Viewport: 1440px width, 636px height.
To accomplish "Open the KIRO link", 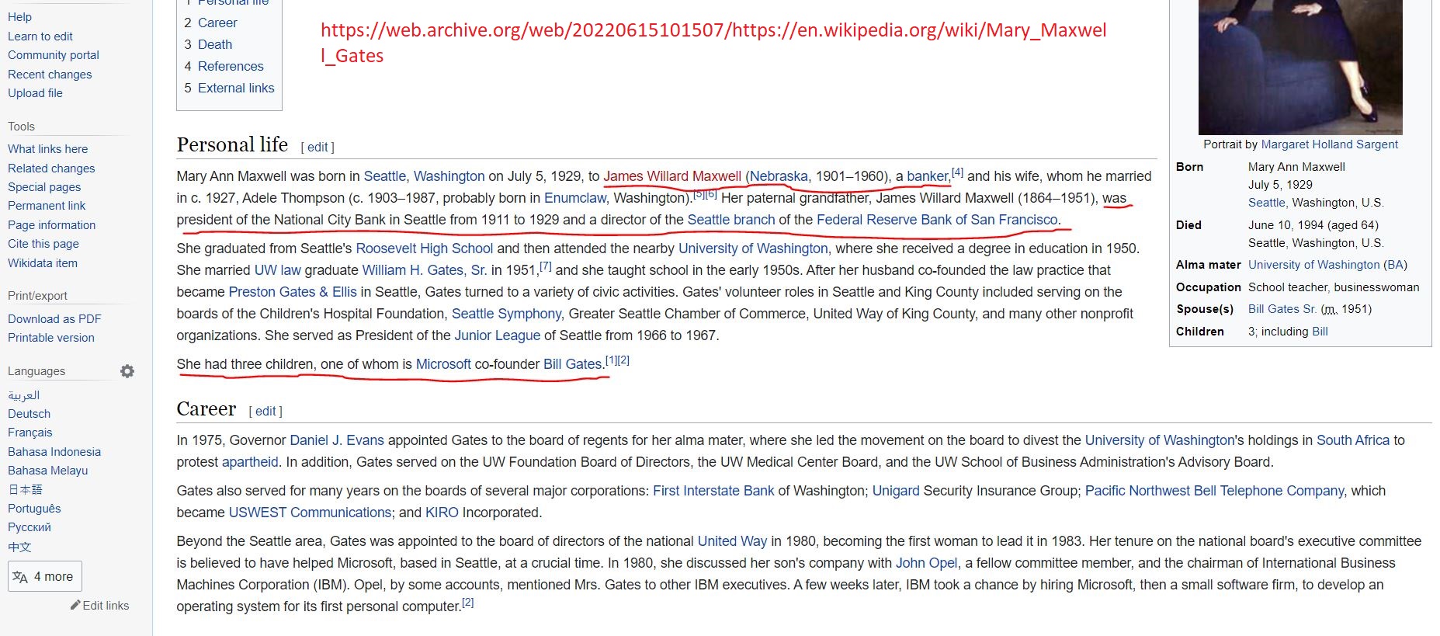I will point(442,513).
